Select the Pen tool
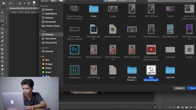Viewport: 196px width, 110px height. click(x=2, y=74)
